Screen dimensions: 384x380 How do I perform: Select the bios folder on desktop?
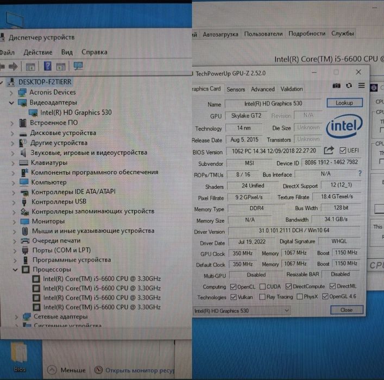pyautogui.click(x=19, y=357)
